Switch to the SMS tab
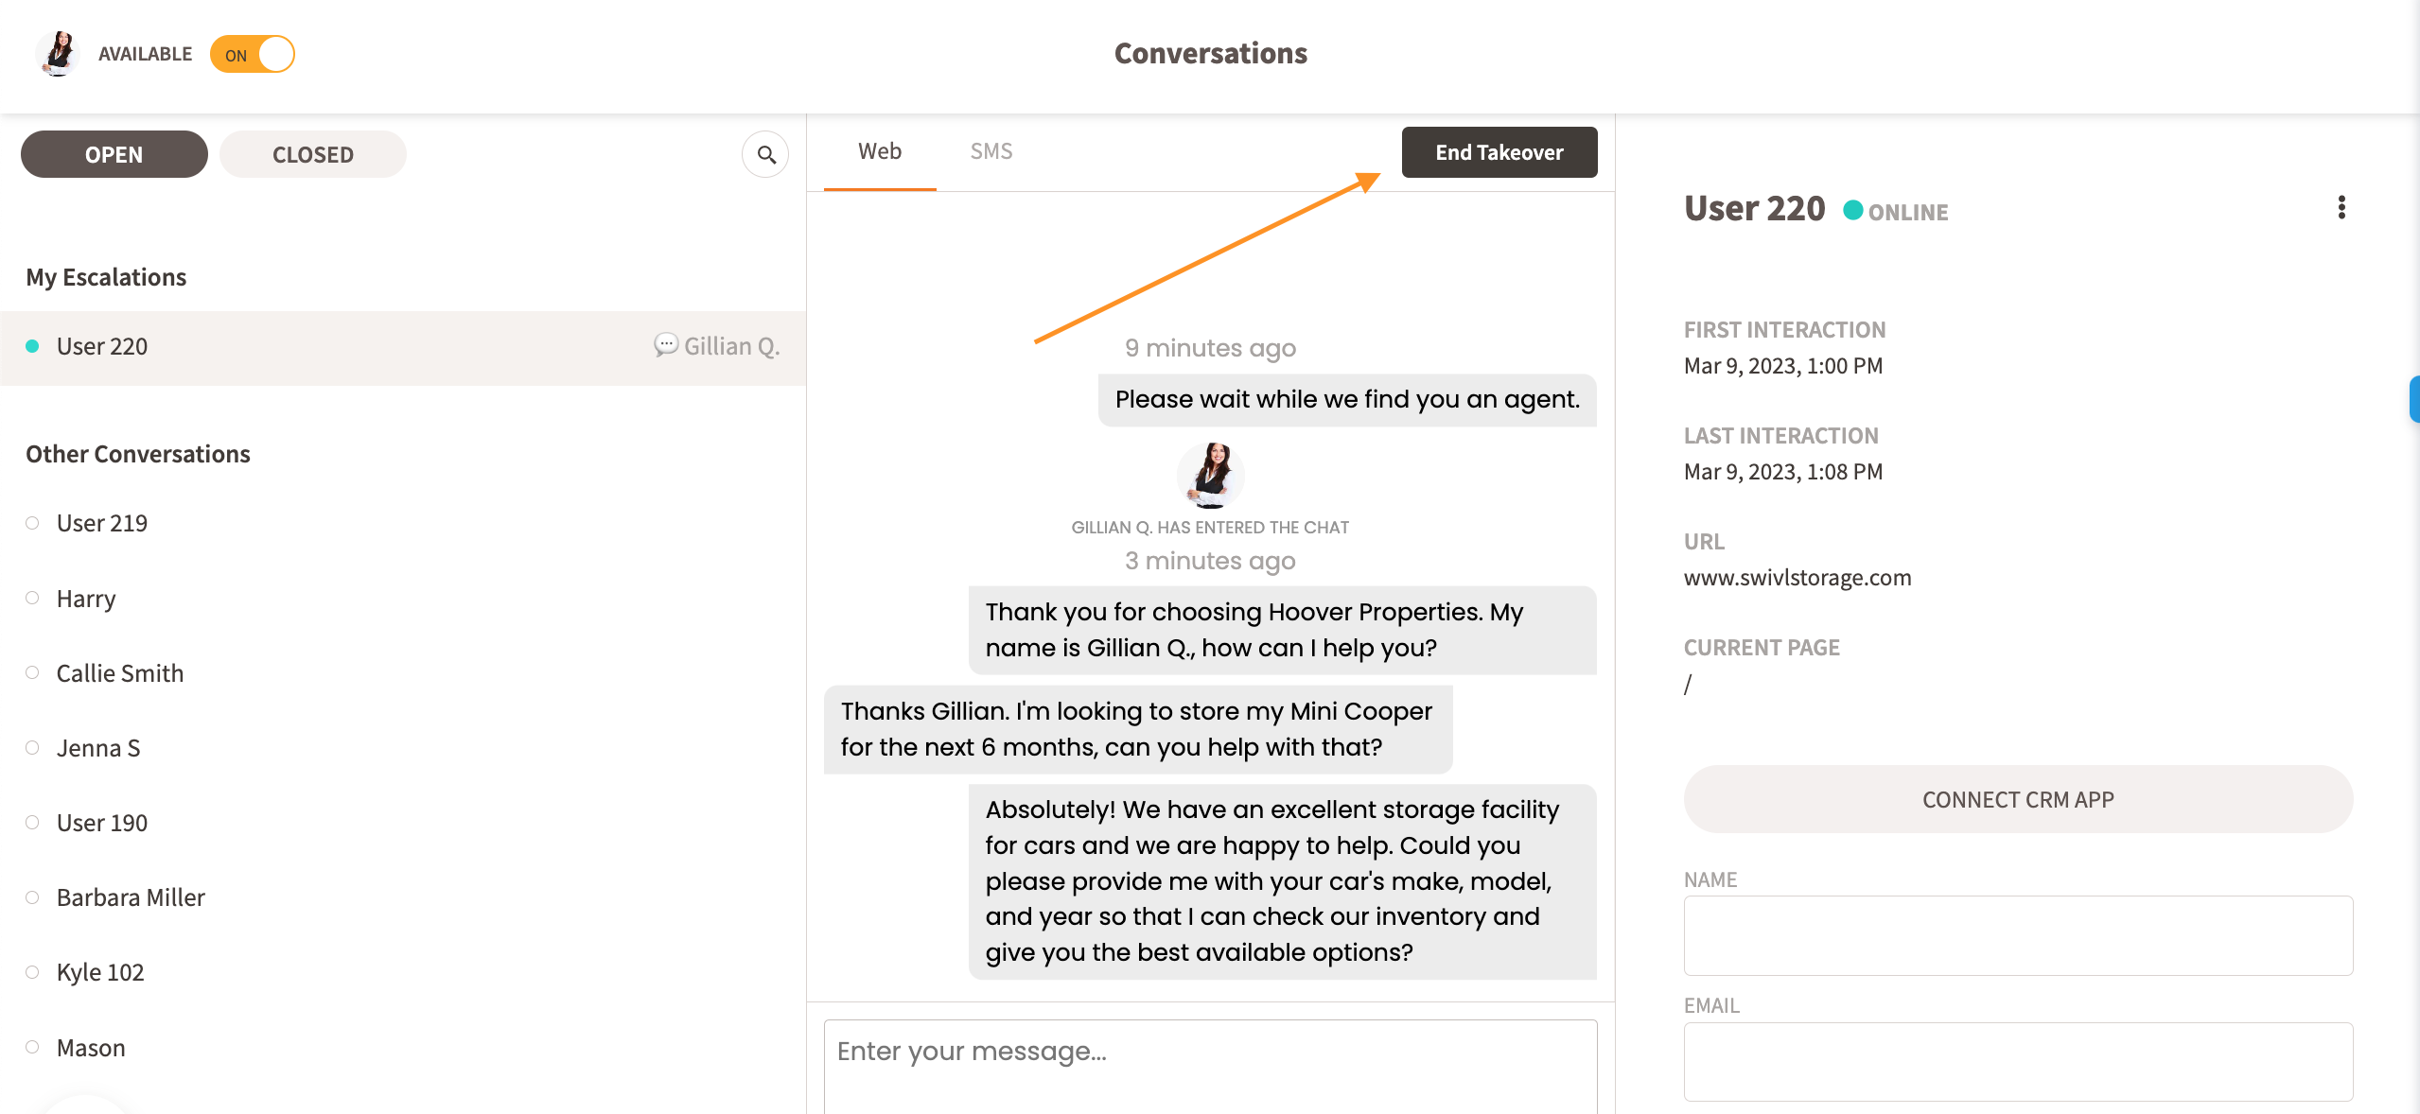Image resolution: width=2420 pixels, height=1114 pixels. 991,151
